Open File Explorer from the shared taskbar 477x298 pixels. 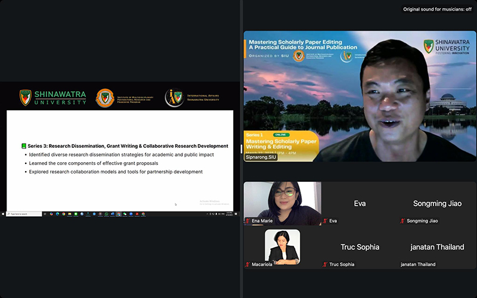click(x=70, y=214)
